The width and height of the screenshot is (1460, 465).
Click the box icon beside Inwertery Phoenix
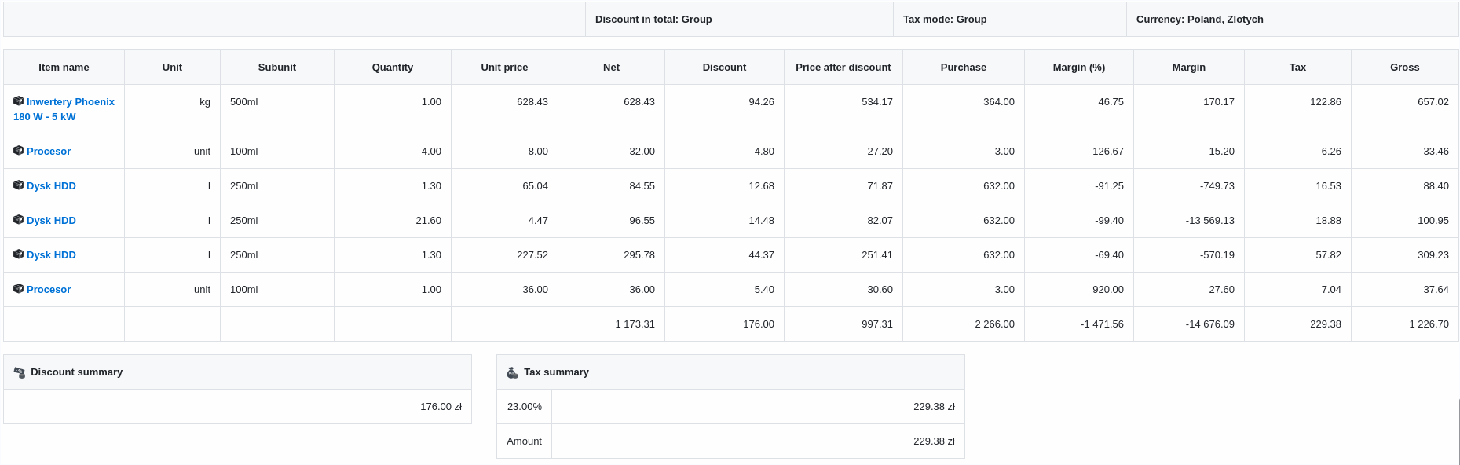tap(18, 101)
